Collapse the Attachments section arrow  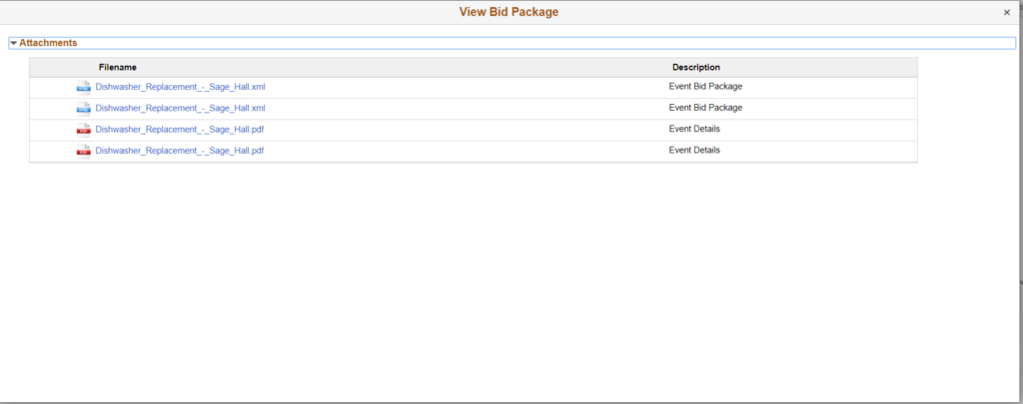click(14, 43)
